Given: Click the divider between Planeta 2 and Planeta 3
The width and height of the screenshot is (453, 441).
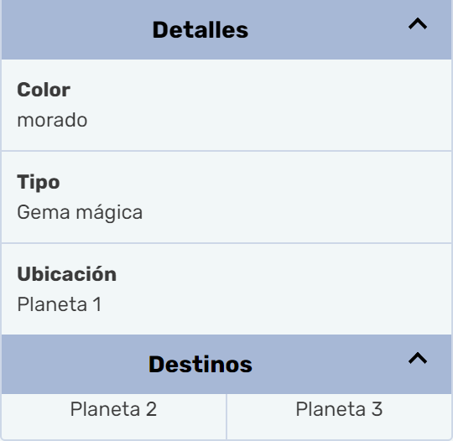Looking at the screenshot, I should (226, 416).
